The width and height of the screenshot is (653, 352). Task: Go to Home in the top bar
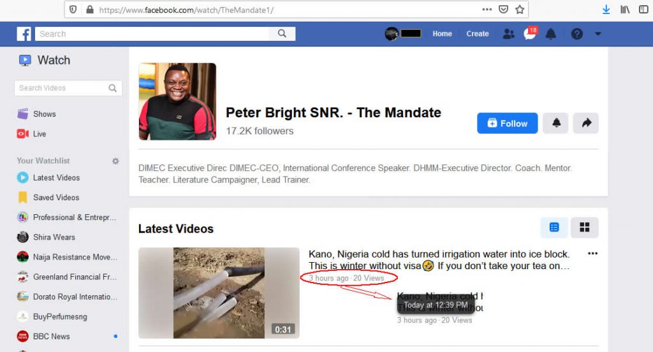click(x=442, y=34)
